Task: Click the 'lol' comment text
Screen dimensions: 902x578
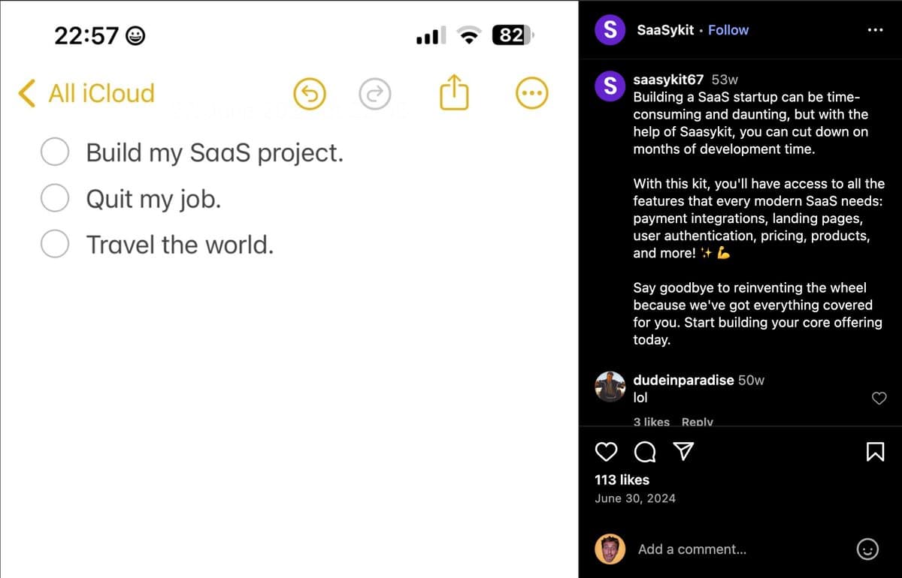Action: click(x=640, y=398)
